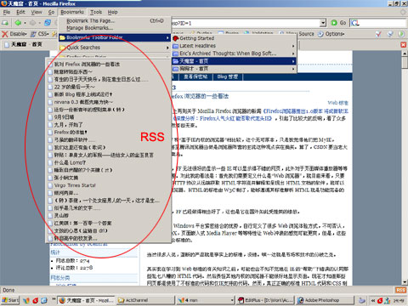Open the '22 岁' feed item

click(x=109, y=87)
